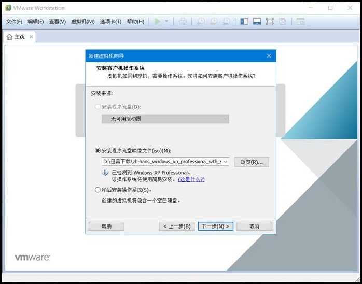Screen dimensions: 362x284
Task: Go back with < 上一步(B) button
Action: pos(177,226)
